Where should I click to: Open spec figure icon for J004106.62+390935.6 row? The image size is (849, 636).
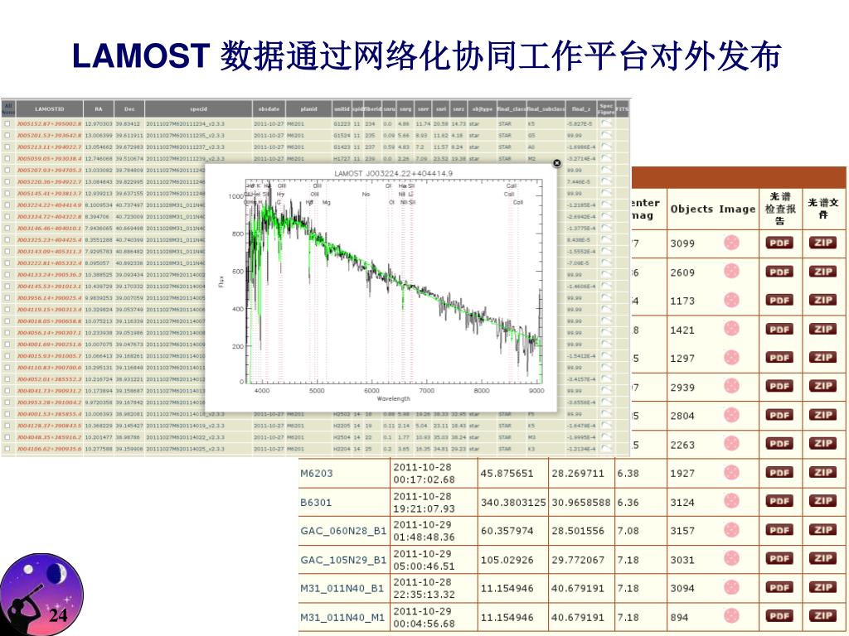(x=606, y=448)
